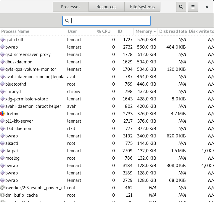Click the p11-kit-server process icon

[2, 121]
